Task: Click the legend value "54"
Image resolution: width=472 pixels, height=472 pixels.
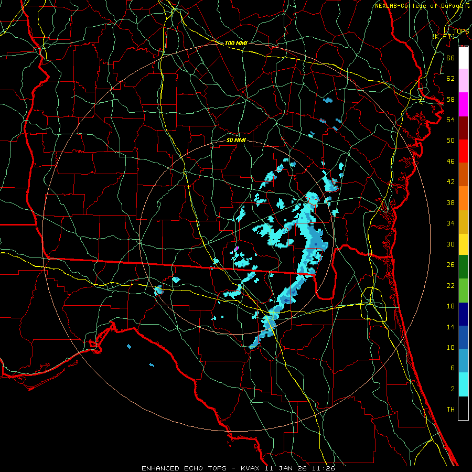Action: point(450,120)
